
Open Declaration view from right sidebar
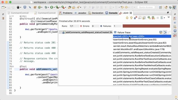[x=175, y=27]
